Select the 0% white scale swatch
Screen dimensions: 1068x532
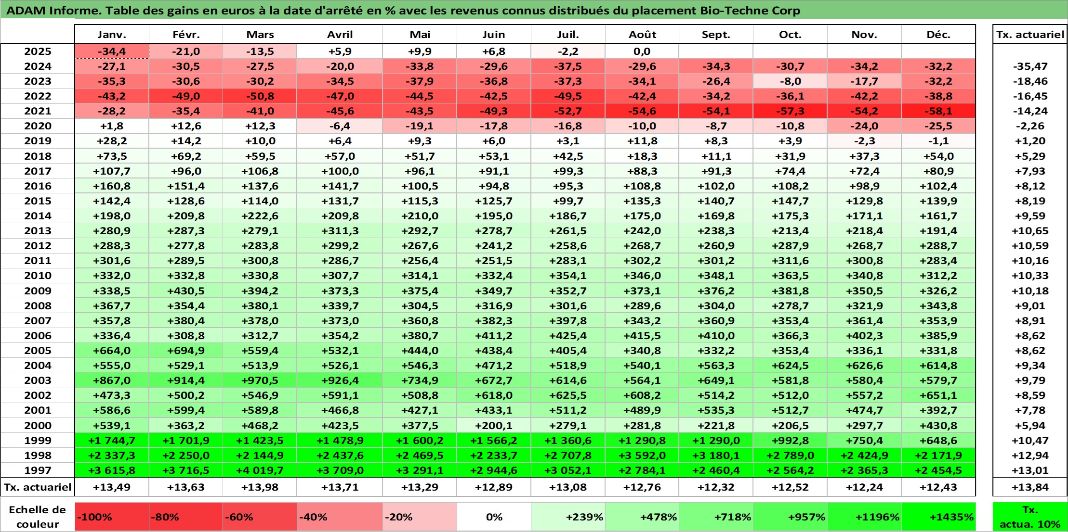point(494,517)
